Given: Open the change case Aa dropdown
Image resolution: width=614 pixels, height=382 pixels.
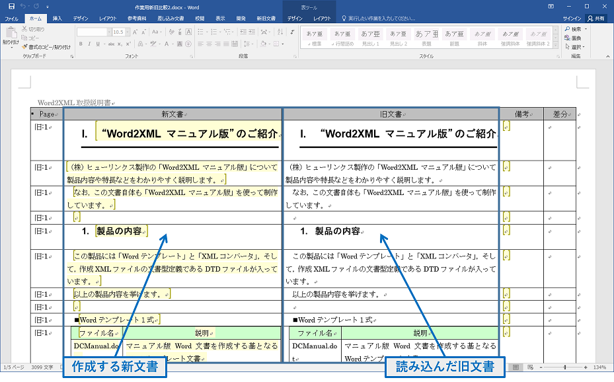Looking at the screenshot, I should [156, 32].
